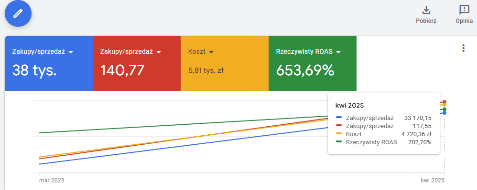Screen dimensions: 477x190
Task: Click the Pobierz download arrow icon
Action: 426,10
